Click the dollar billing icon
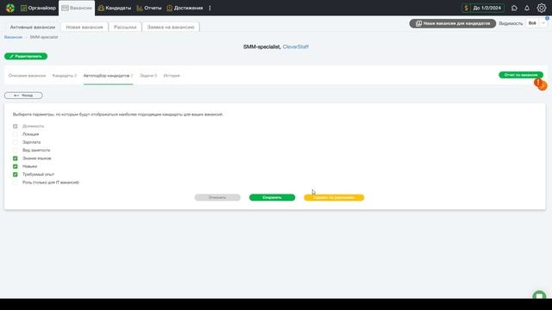552x310 pixels. point(466,8)
